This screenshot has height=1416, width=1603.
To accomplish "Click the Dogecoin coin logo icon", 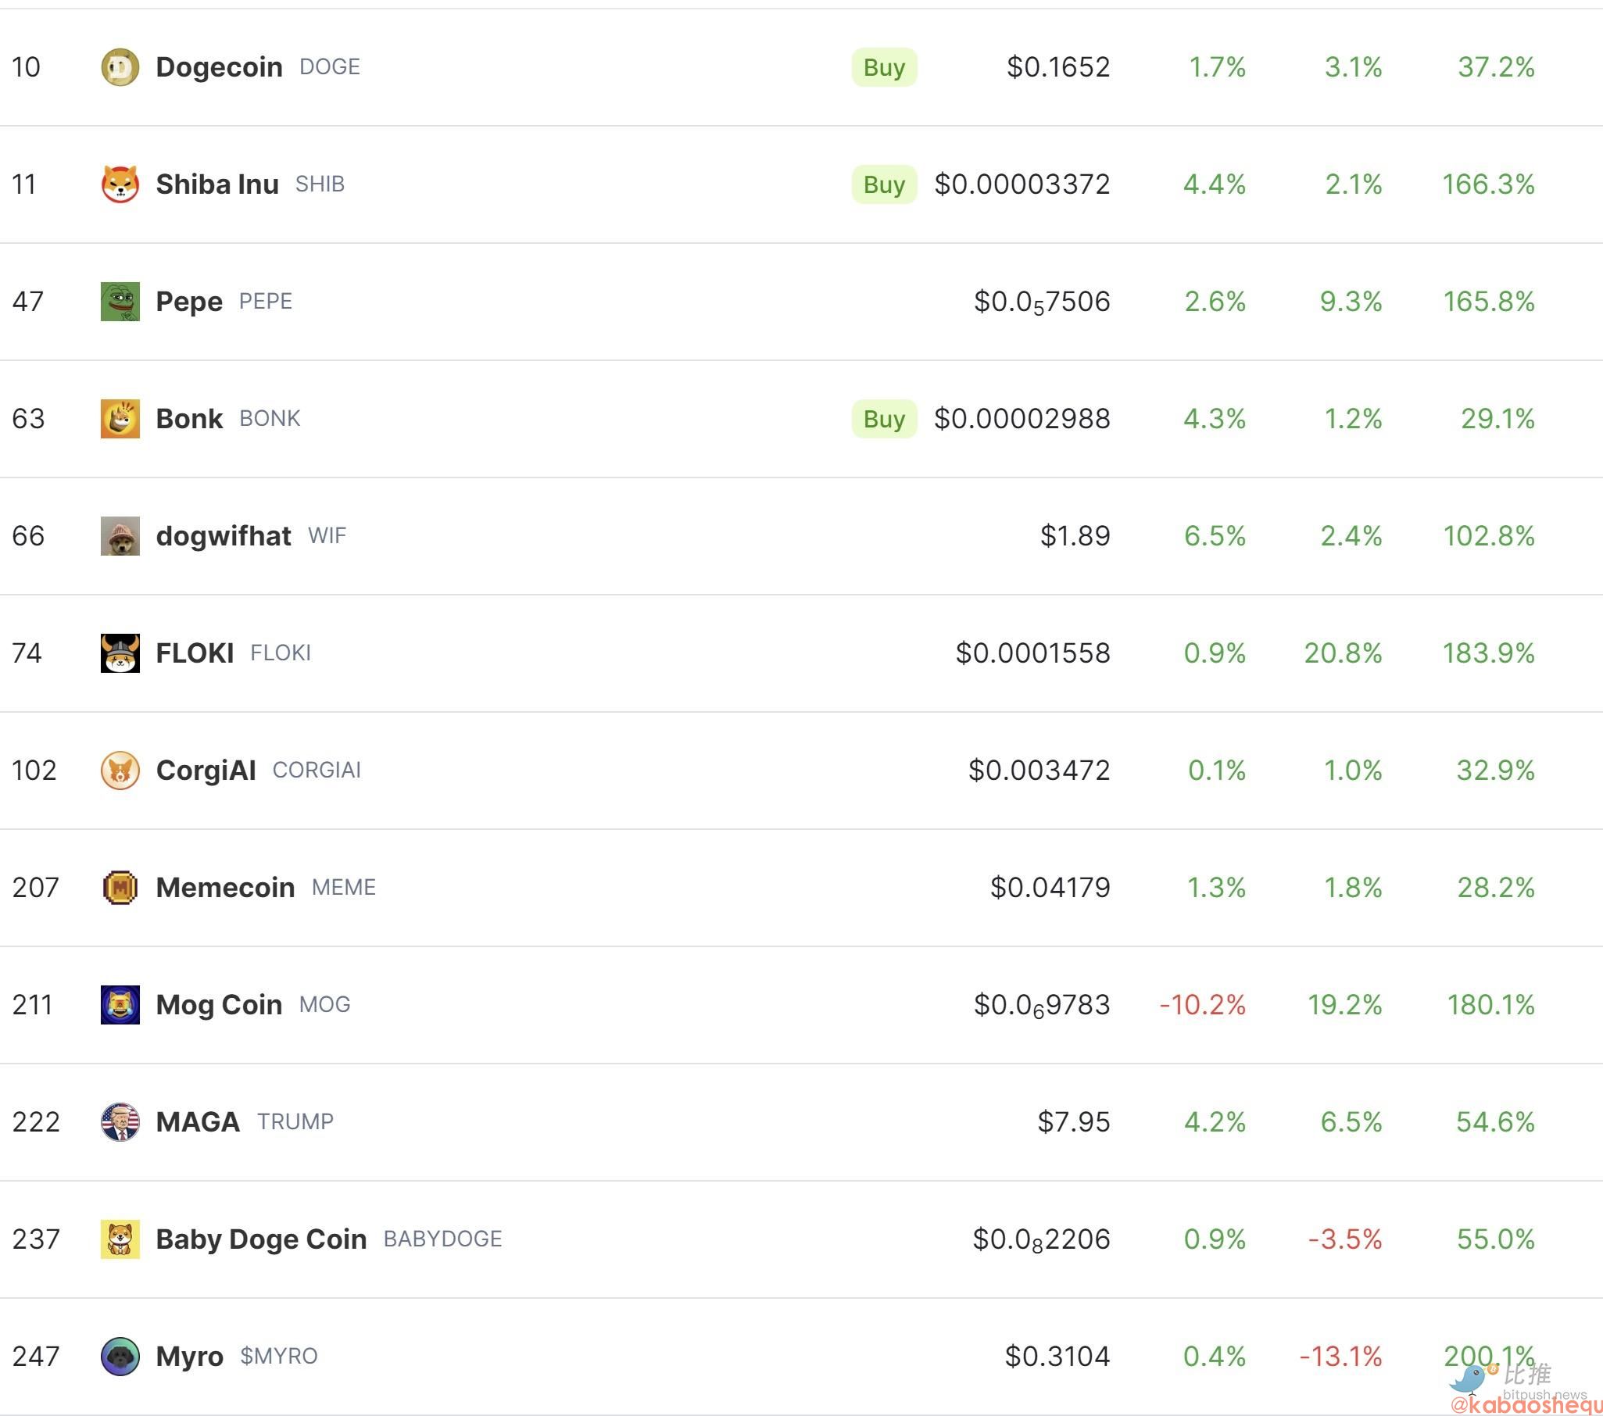I will (x=120, y=66).
